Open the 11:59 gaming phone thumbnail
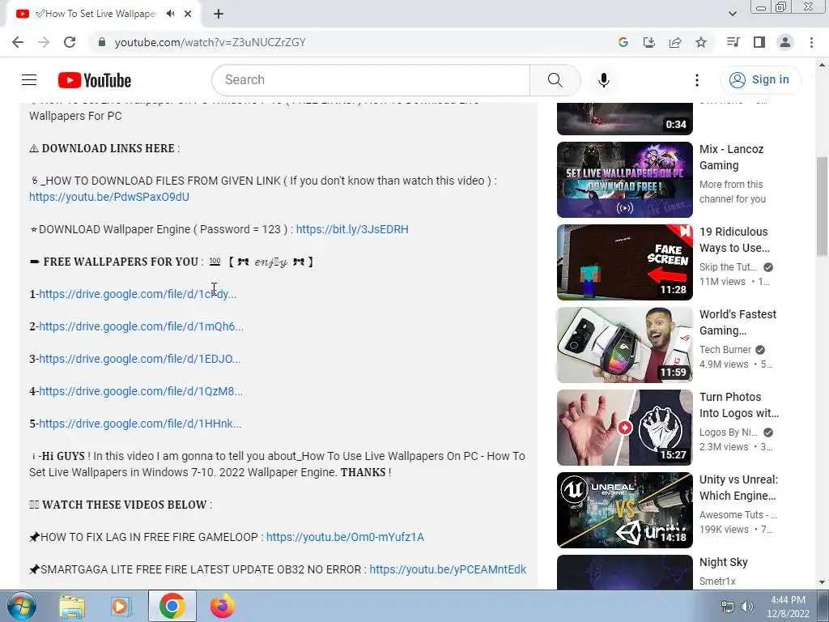Image resolution: width=829 pixels, height=622 pixels. pos(624,345)
